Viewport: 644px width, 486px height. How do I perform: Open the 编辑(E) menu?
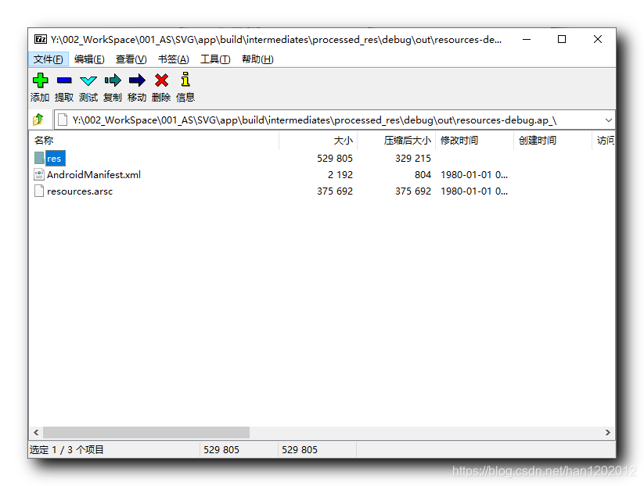point(89,59)
